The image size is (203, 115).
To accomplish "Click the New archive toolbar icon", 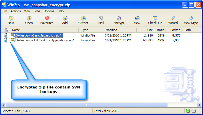I will click(x=11, y=18).
